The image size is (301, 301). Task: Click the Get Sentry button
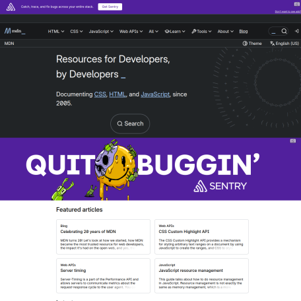click(x=110, y=7)
